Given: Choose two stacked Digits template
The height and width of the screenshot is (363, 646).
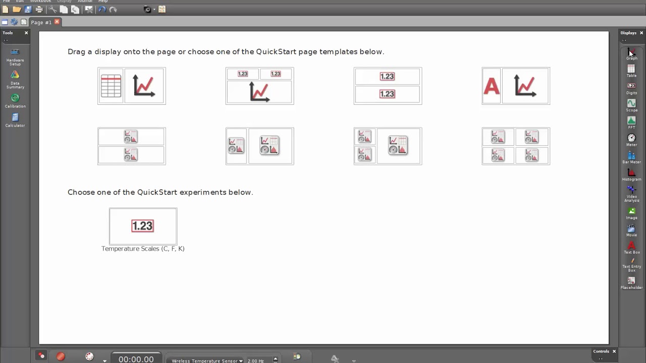Looking at the screenshot, I should tap(388, 86).
